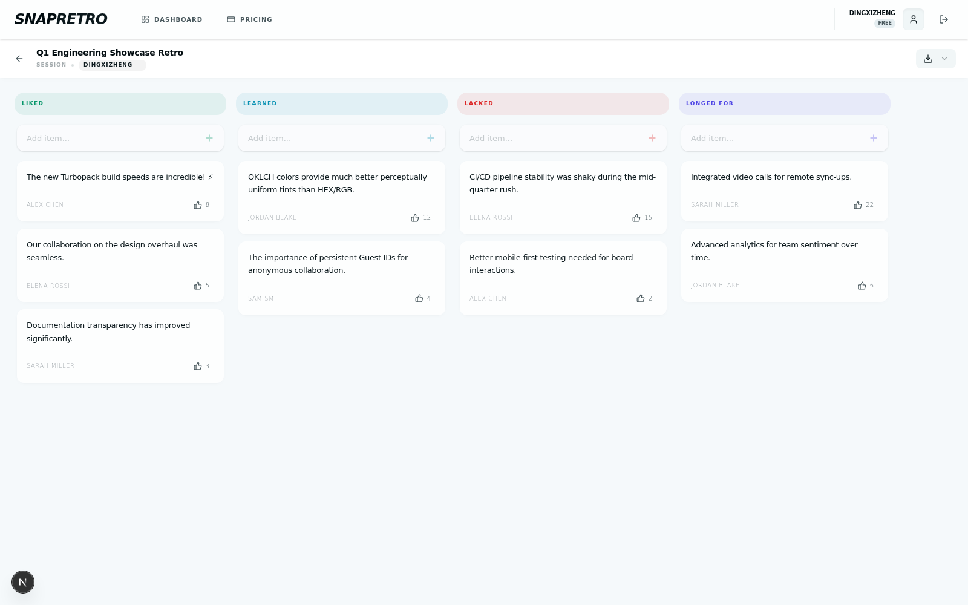
Task: Upvote the OKLCH colors card
Action: 415,218
